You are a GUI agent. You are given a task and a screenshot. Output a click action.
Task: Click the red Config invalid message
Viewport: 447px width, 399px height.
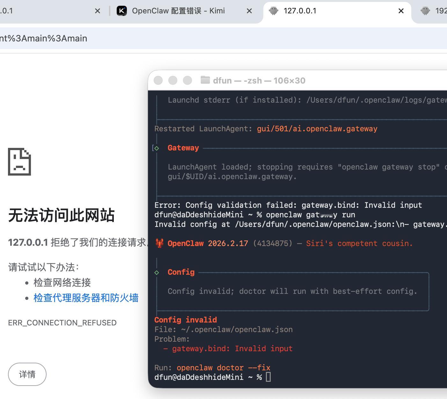point(186,320)
